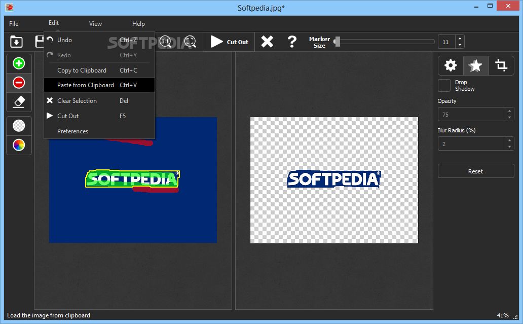Open help with the question mark icon
523x324 pixels.
point(292,42)
